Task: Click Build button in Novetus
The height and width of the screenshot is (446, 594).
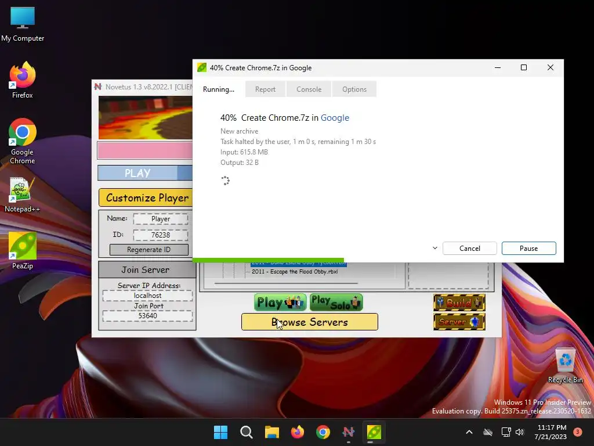Action: pyautogui.click(x=459, y=303)
